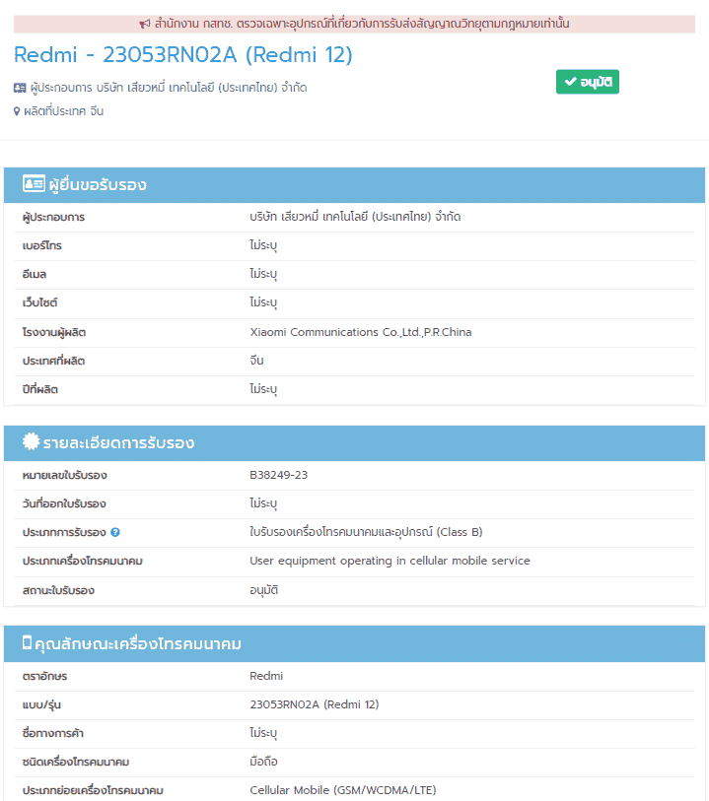
Task: Click the ID card icon in ผู้ยื่นขอรับรอง header
Action: click(34, 183)
